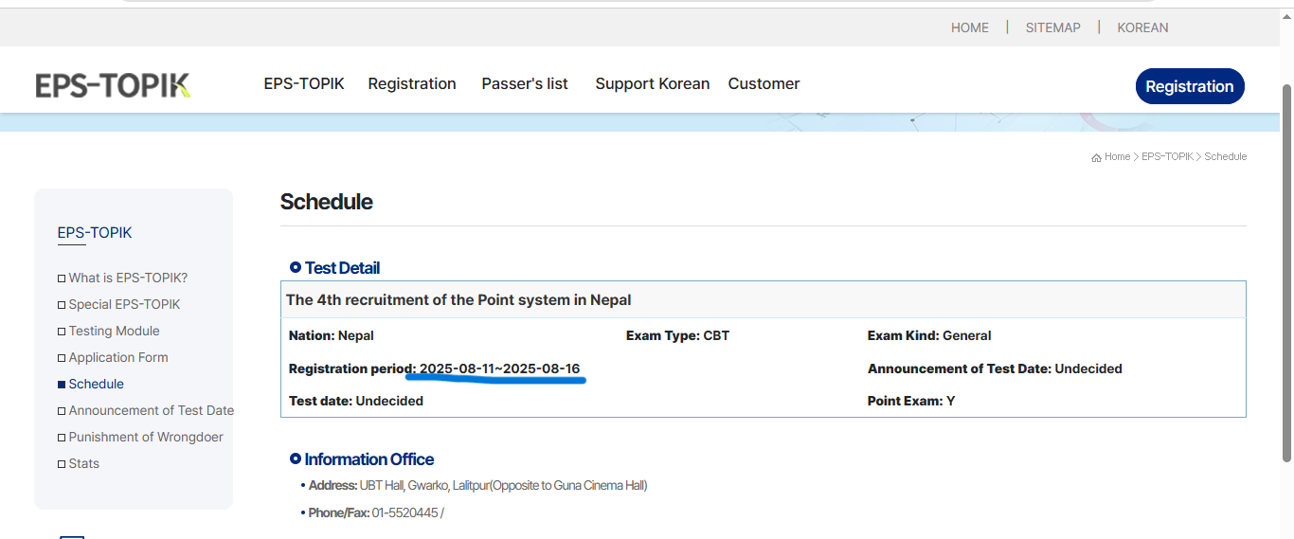
Task: Click the Test Detail bullet icon
Action: (x=296, y=268)
